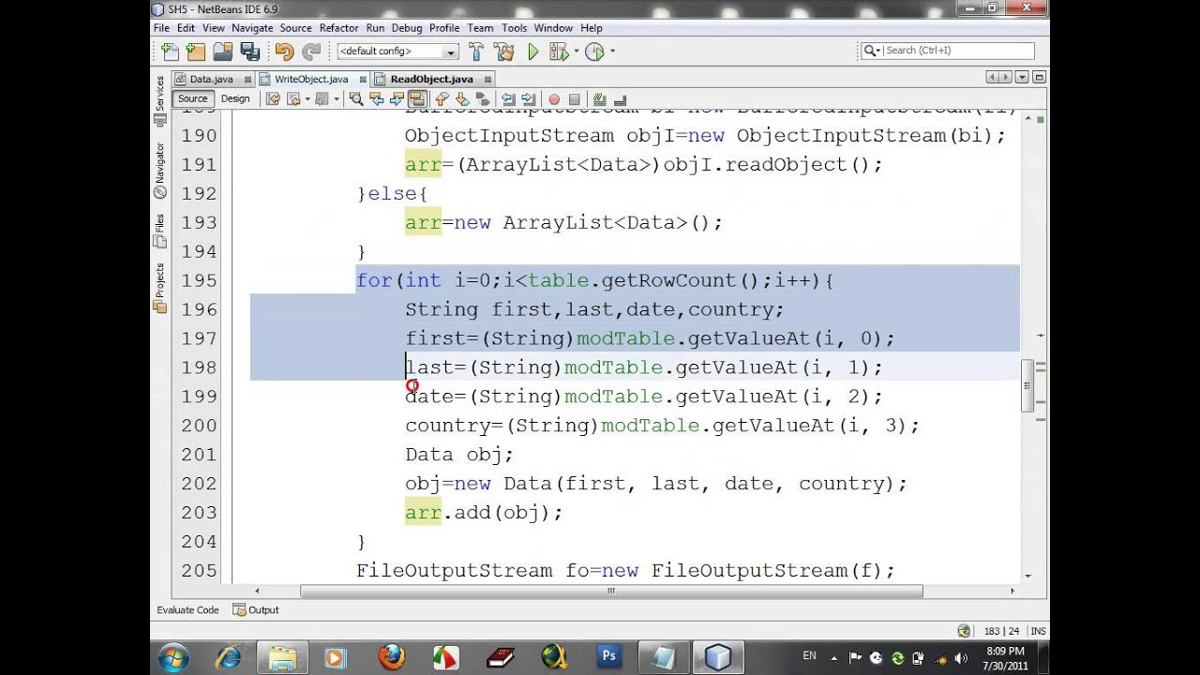Click the Profile Main Project icon

click(x=593, y=52)
